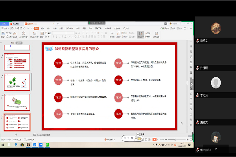Open a new WPS document tab with plus
The image size is (236, 157).
[x=58, y=24]
